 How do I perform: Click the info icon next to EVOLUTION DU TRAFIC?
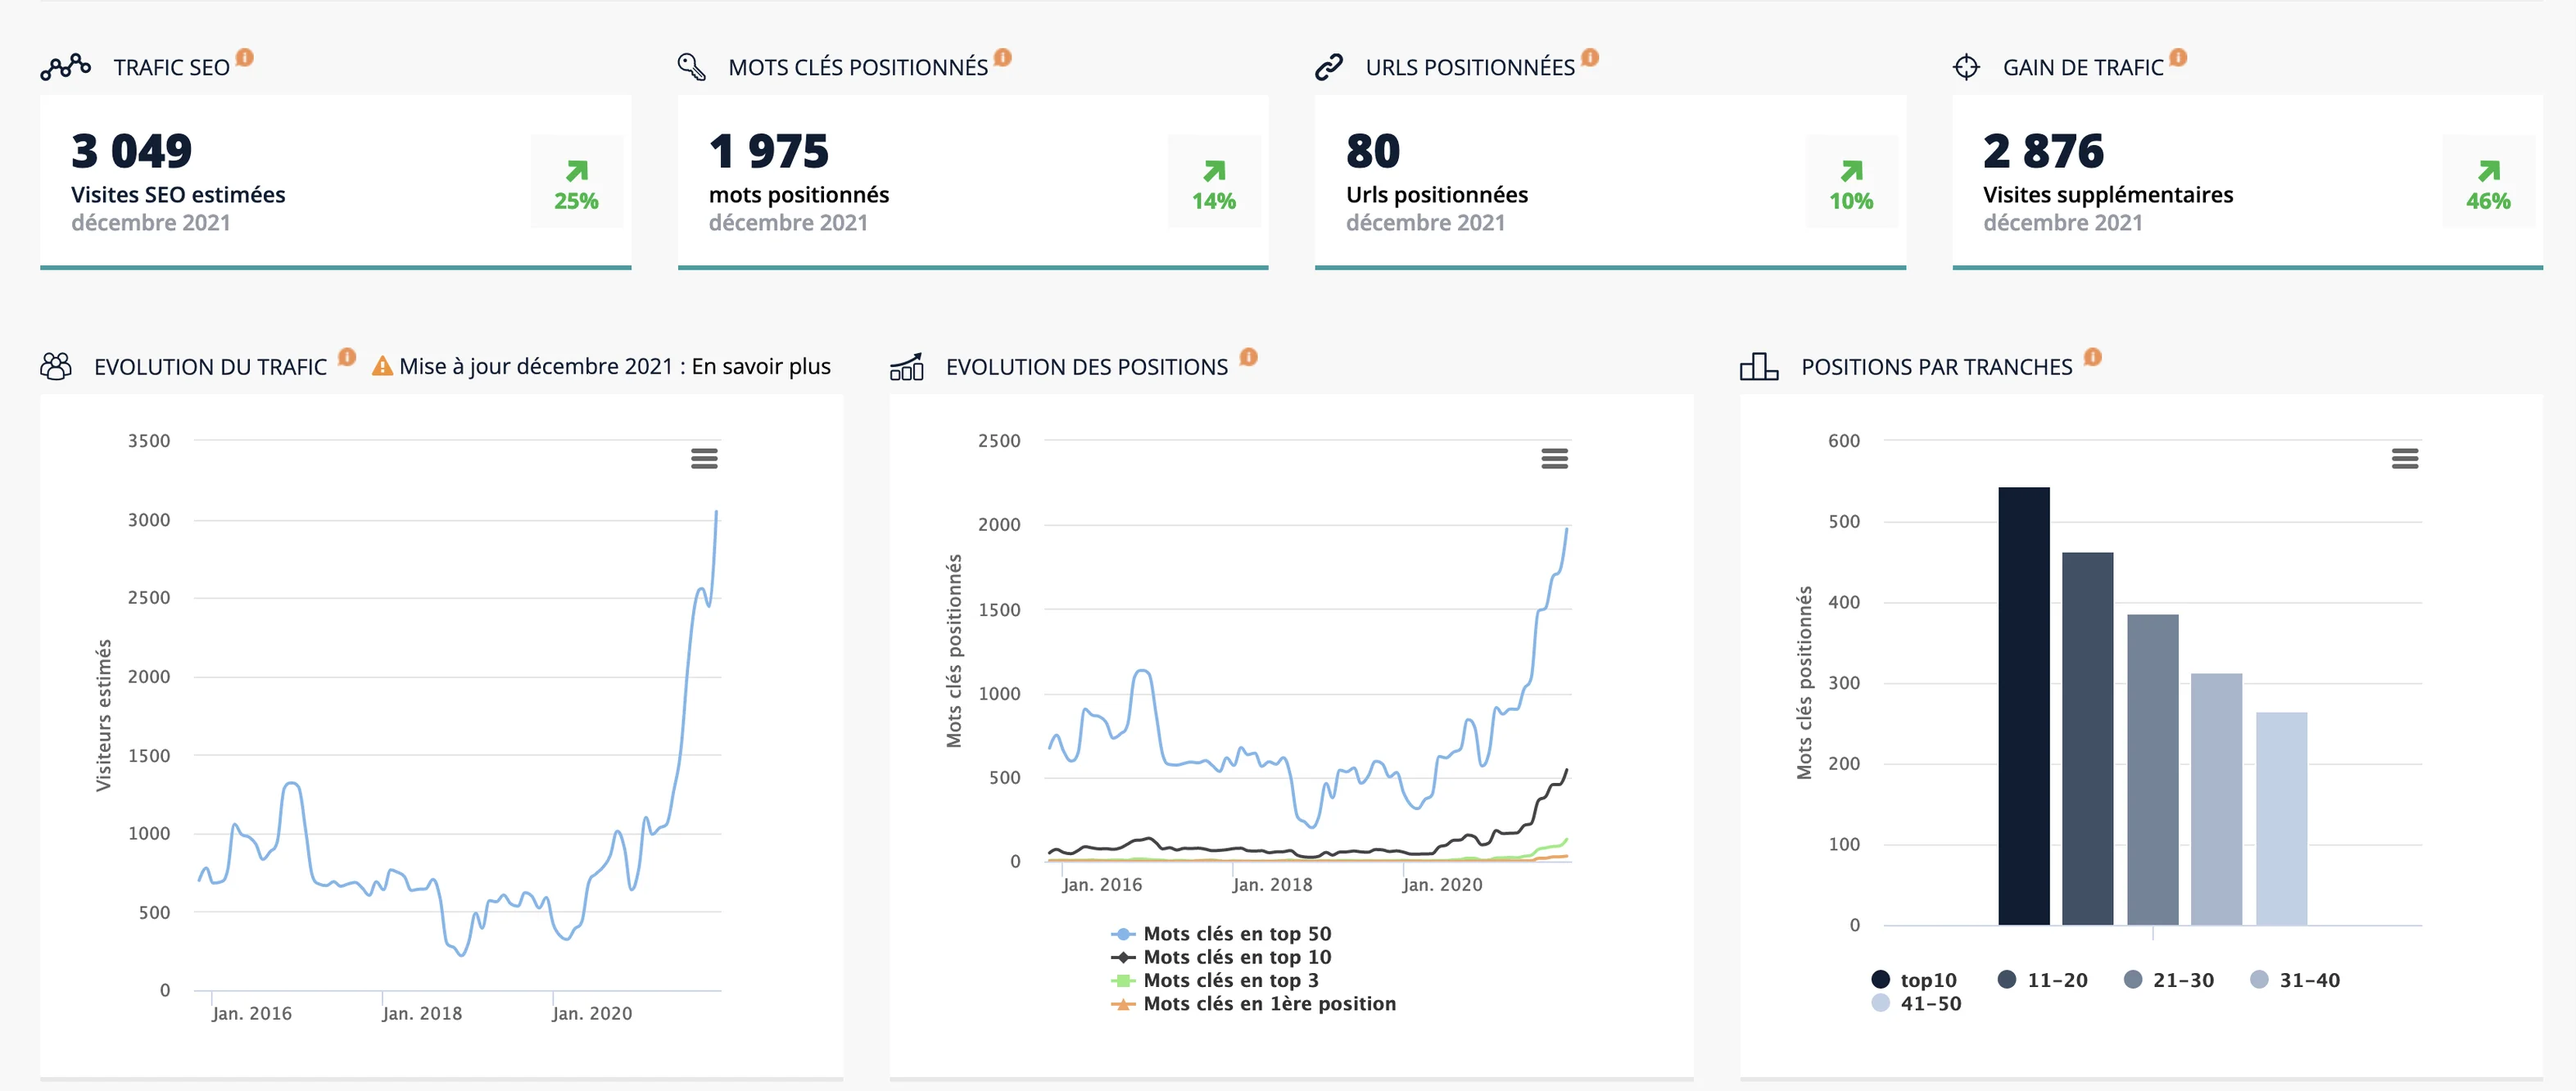[347, 357]
